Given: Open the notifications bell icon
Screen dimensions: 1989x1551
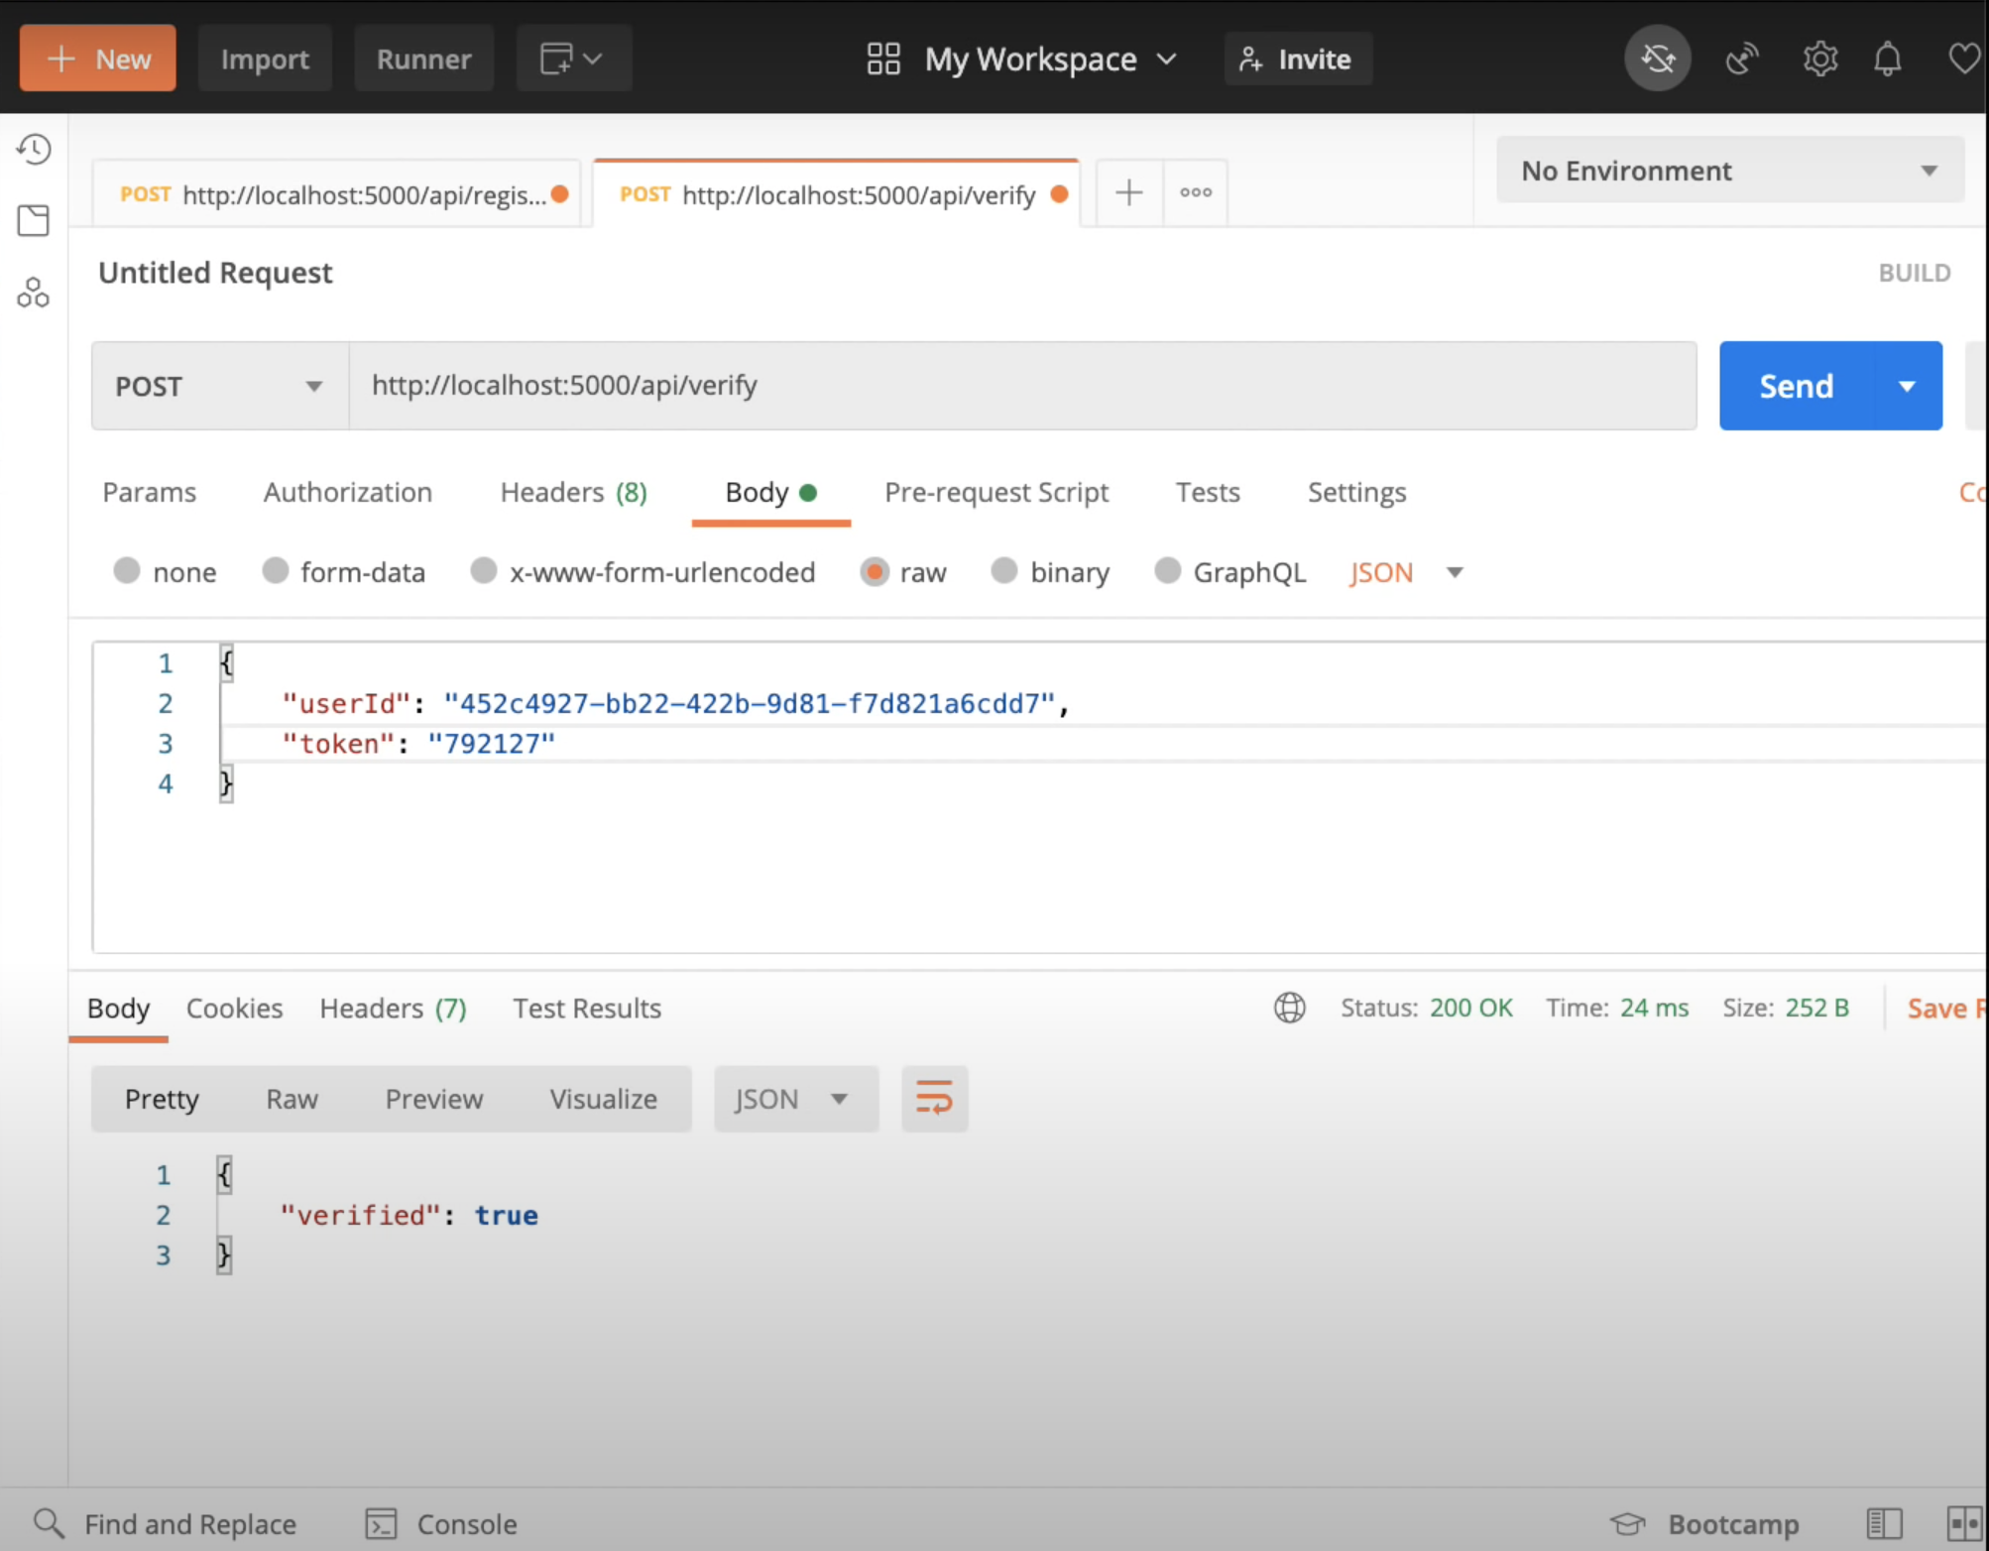Looking at the screenshot, I should tap(1887, 59).
